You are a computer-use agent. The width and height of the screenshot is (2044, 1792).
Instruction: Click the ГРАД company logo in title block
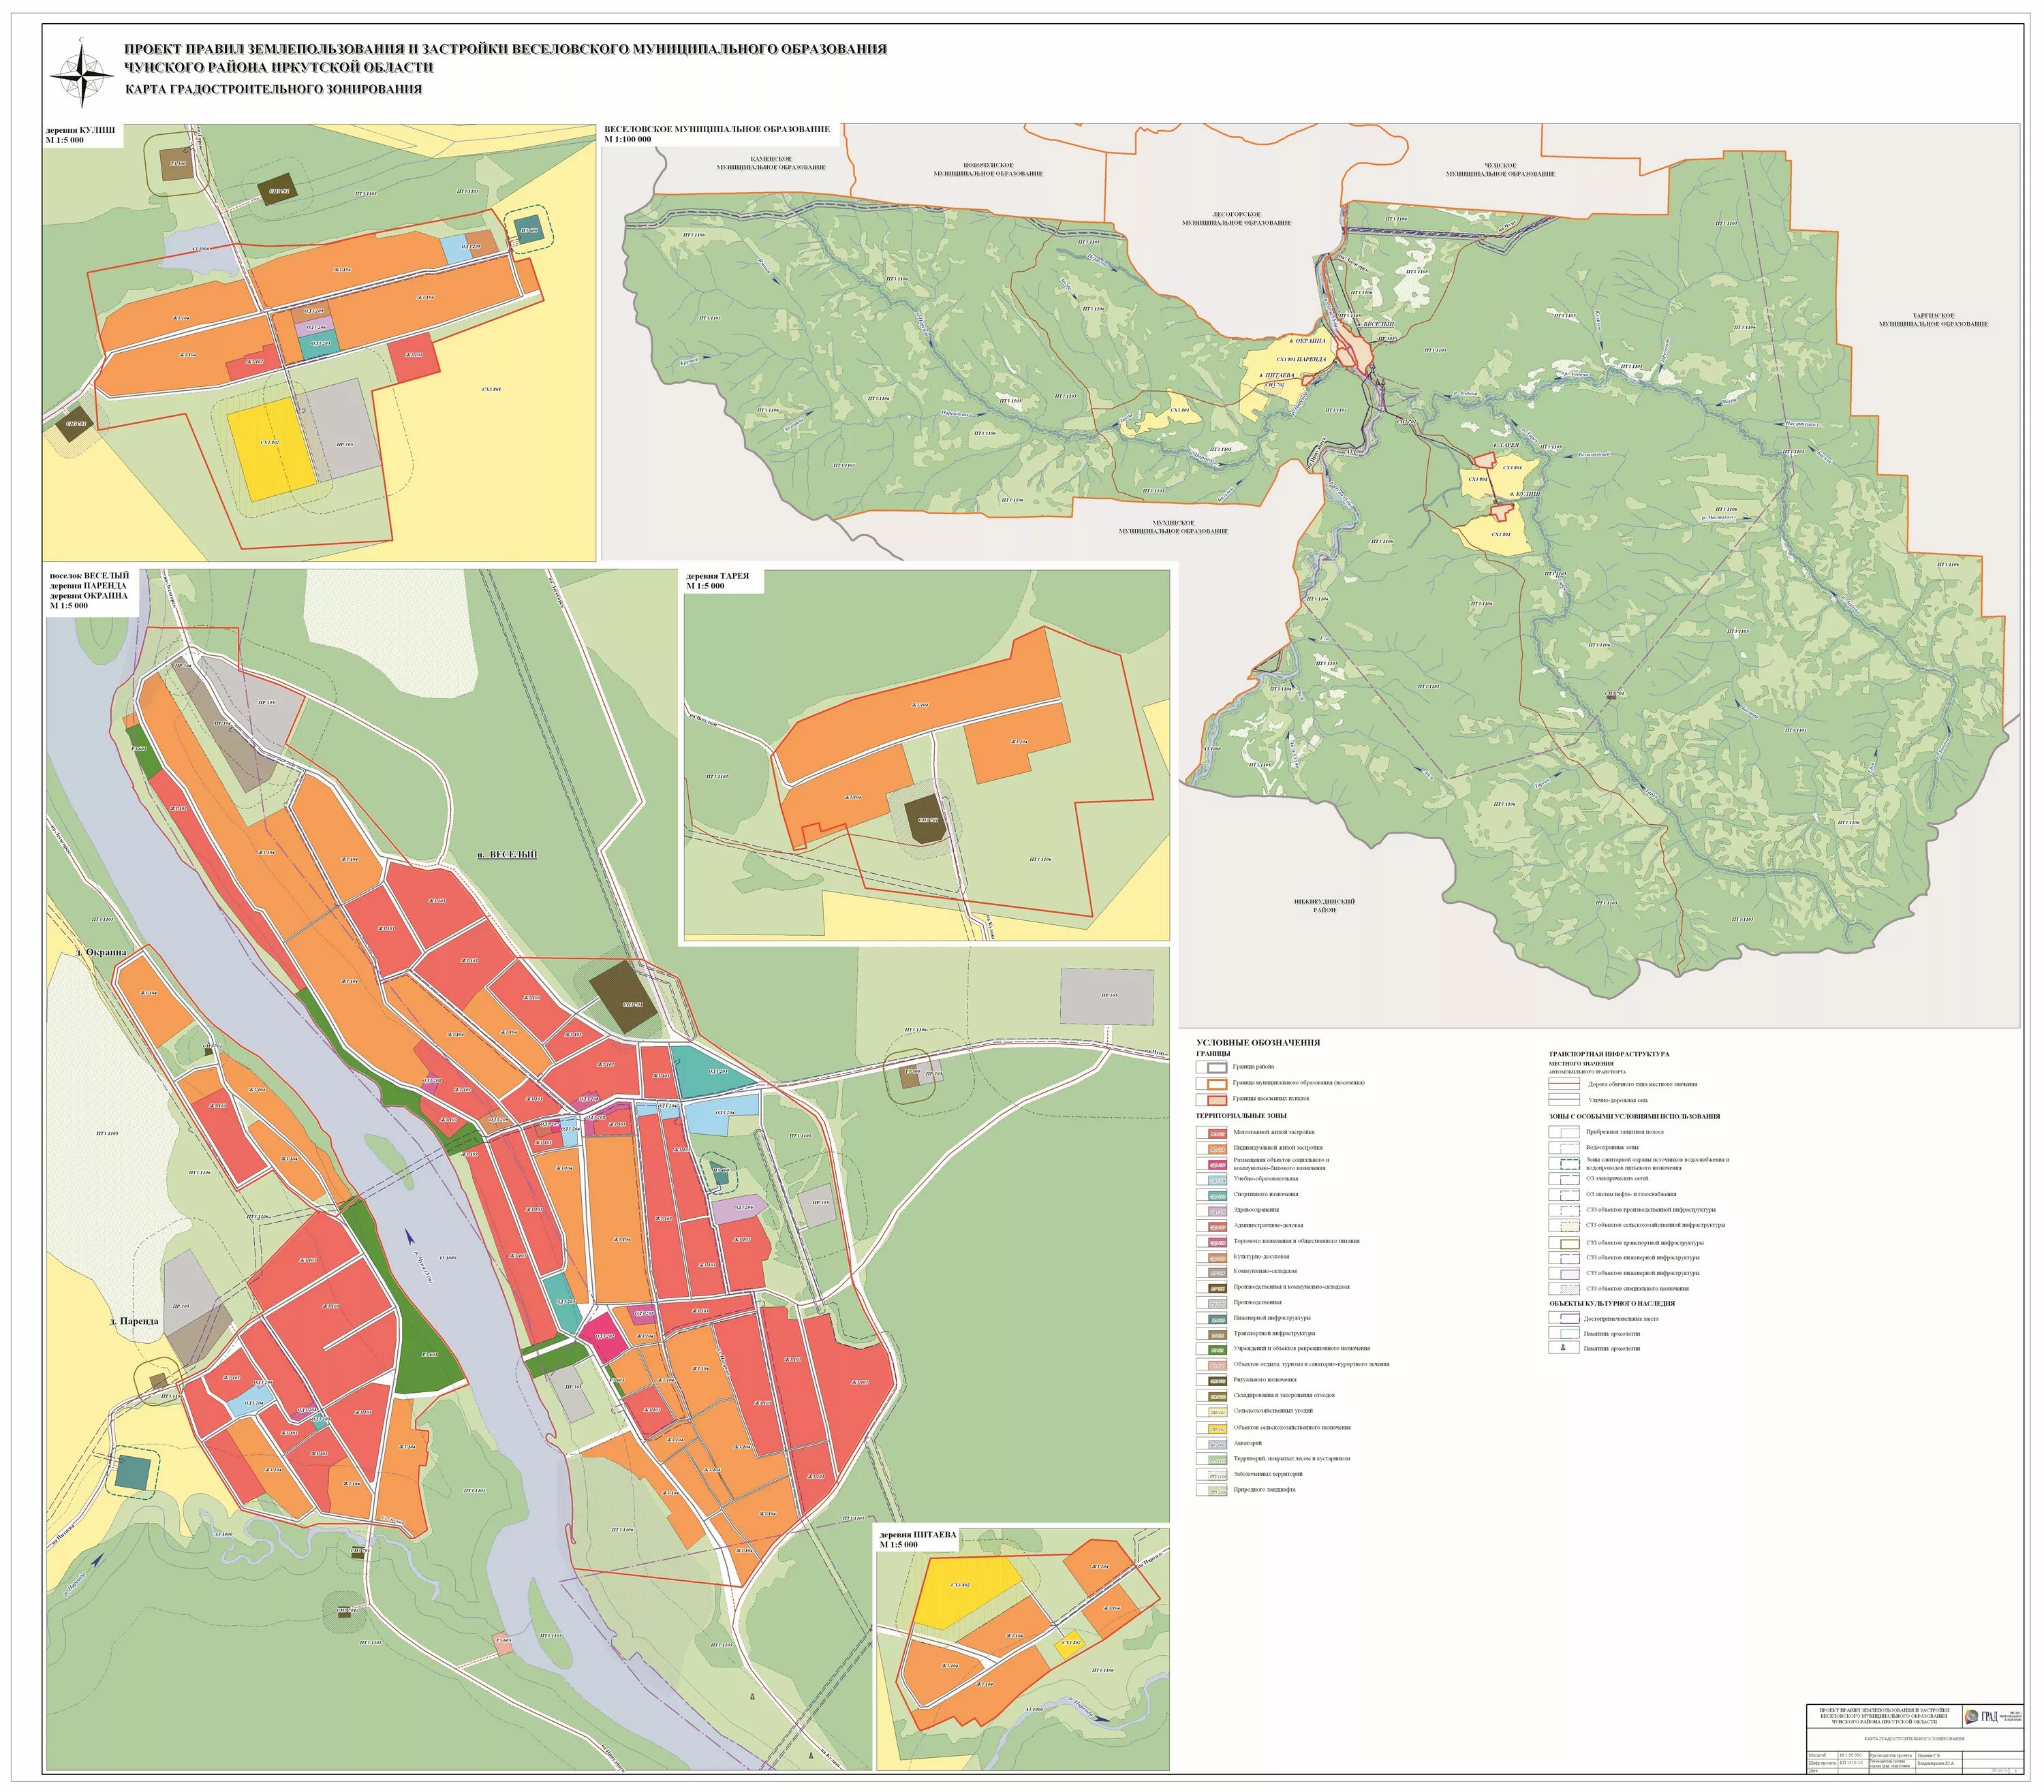[x=1990, y=1717]
